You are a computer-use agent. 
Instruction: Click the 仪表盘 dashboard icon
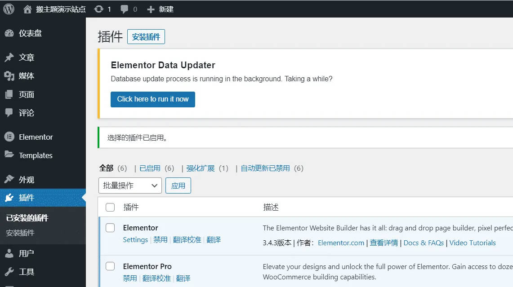tap(9, 33)
